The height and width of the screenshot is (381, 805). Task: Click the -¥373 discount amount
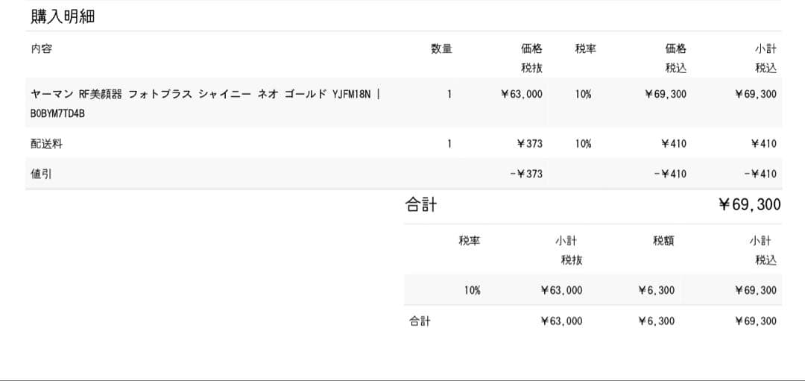click(526, 174)
